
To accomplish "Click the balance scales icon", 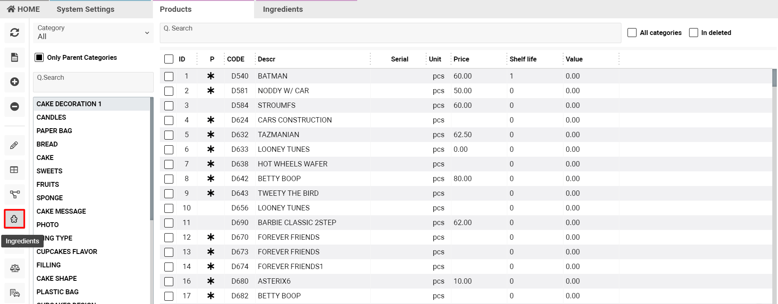I will pyautogui.click(x=15, y=268).
